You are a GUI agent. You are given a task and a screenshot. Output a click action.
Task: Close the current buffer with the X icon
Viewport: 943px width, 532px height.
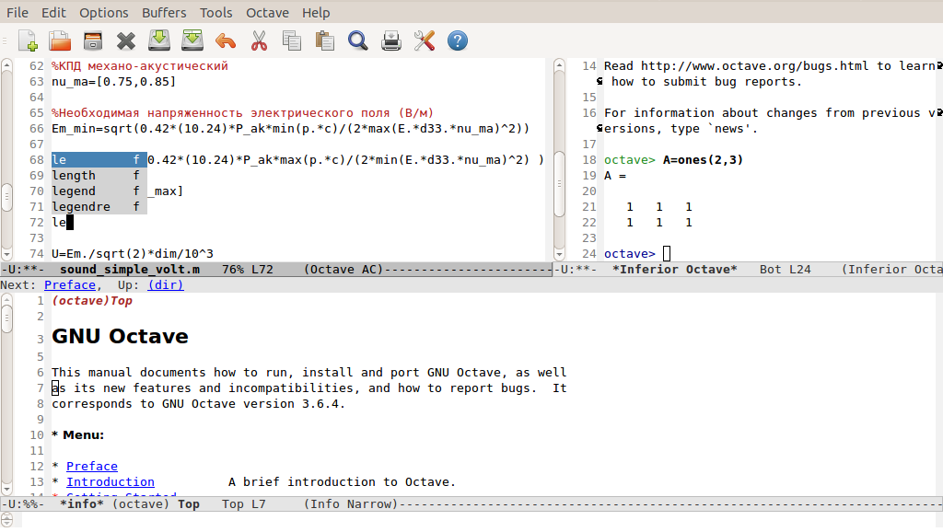(x=126, y=40)
